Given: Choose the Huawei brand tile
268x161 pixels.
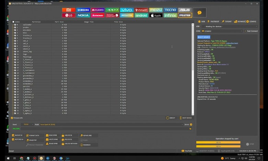Looking at the screenshot, I should (x=98, y=10).
